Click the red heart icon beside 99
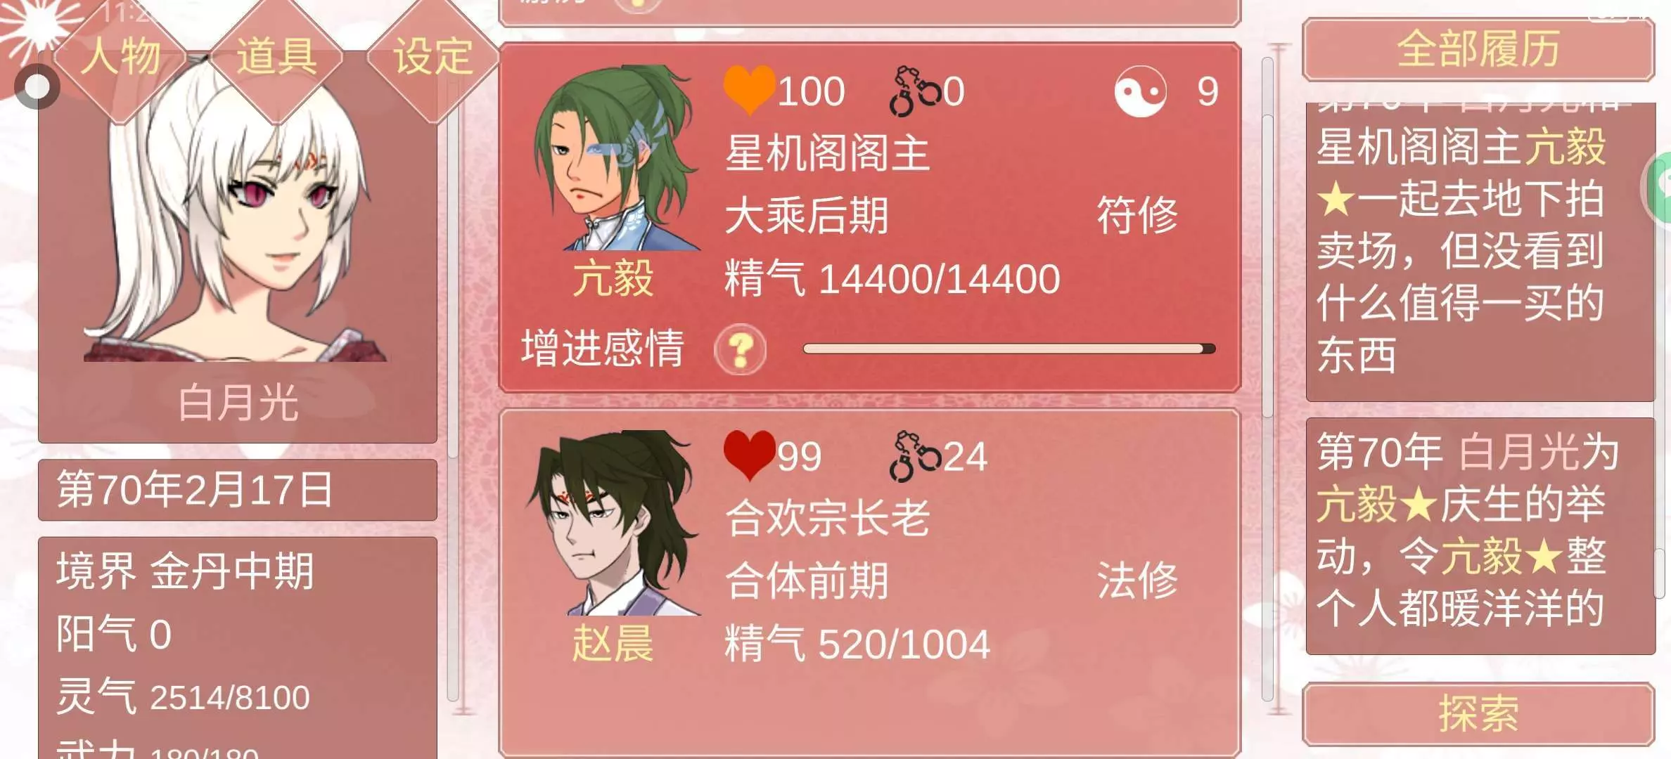 (x=749, y=455)
